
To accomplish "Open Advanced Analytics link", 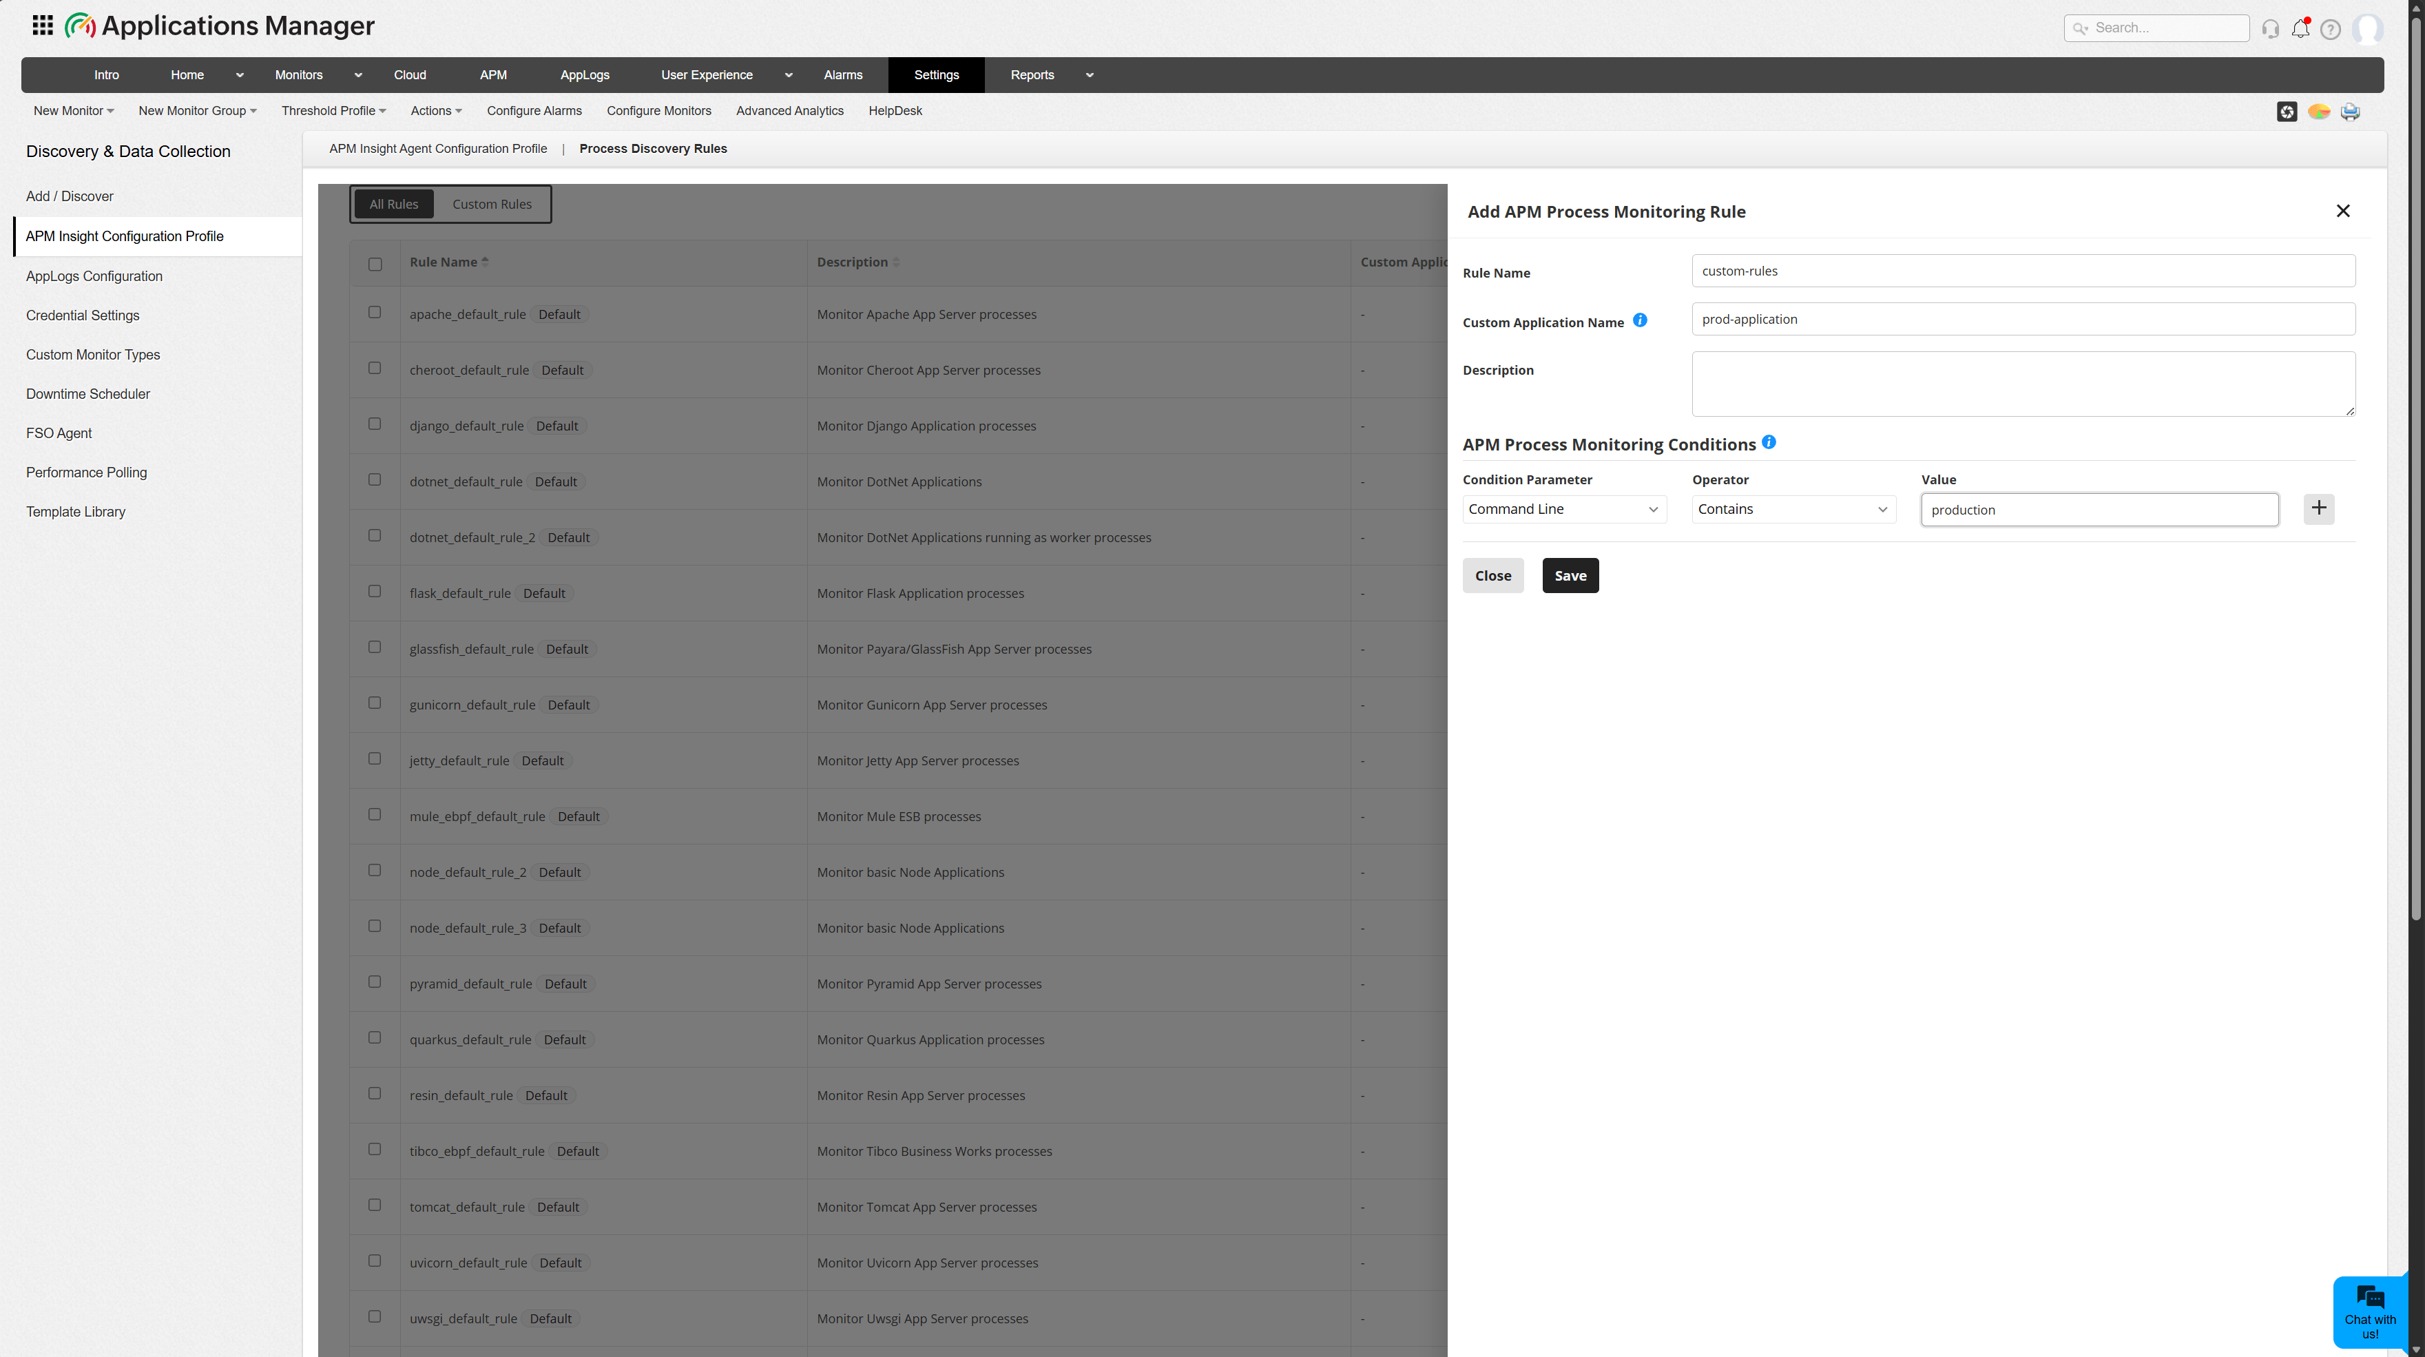I will click(790, 111).
